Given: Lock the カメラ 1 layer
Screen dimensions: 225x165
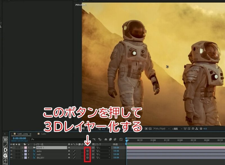Looking at the screenshot, I should 19,147.
